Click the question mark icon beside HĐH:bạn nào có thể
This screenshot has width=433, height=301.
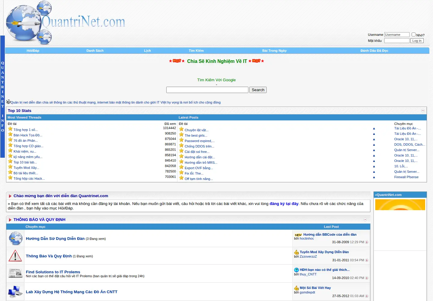[296, 270]
